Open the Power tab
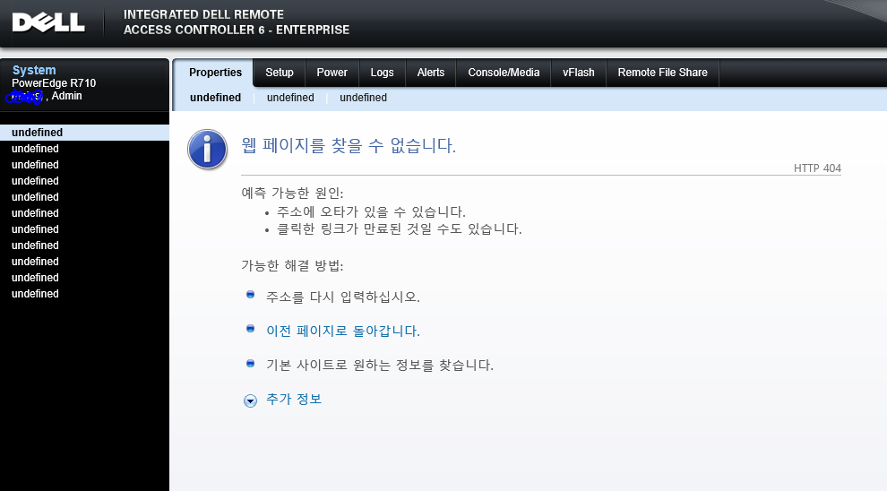This screenshot has height=491, width=887. pyautogui.click(x=332, y=73)
